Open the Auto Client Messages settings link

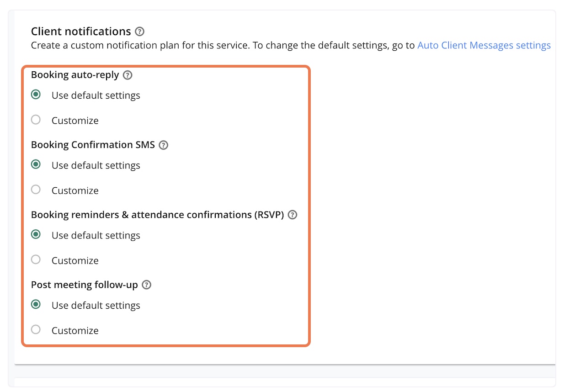pyautogui.click(x=484, y=45)
